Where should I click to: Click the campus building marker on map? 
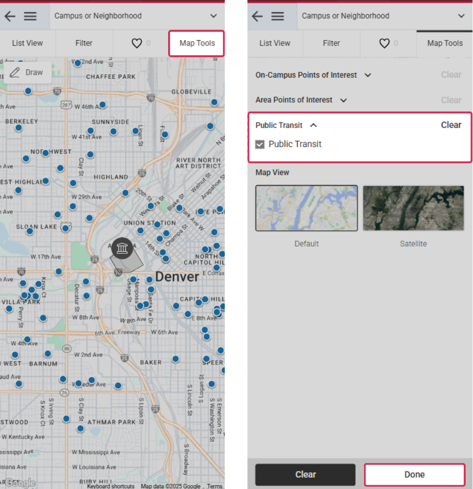(x=122, y=248)
